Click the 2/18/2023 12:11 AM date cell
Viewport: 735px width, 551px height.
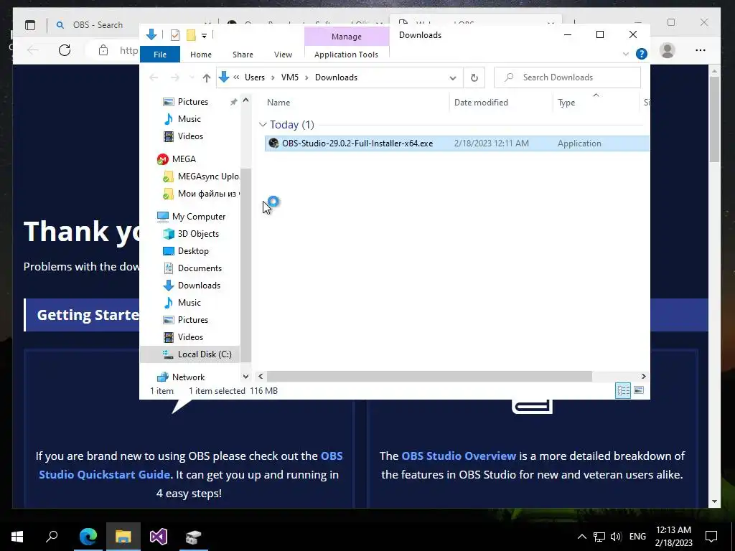pyautogui.click(x=491, y=143)
